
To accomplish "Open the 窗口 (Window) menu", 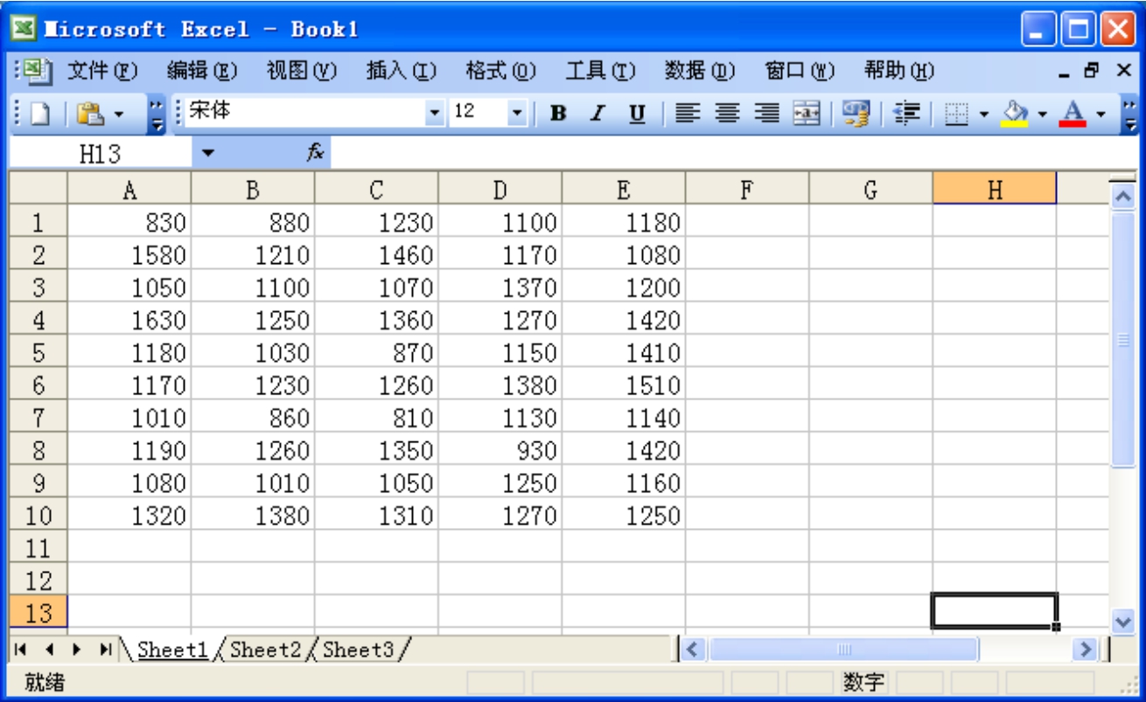I will (x=800, y=72).
